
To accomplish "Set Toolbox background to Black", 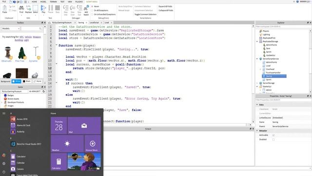I will tap(27, 81).
